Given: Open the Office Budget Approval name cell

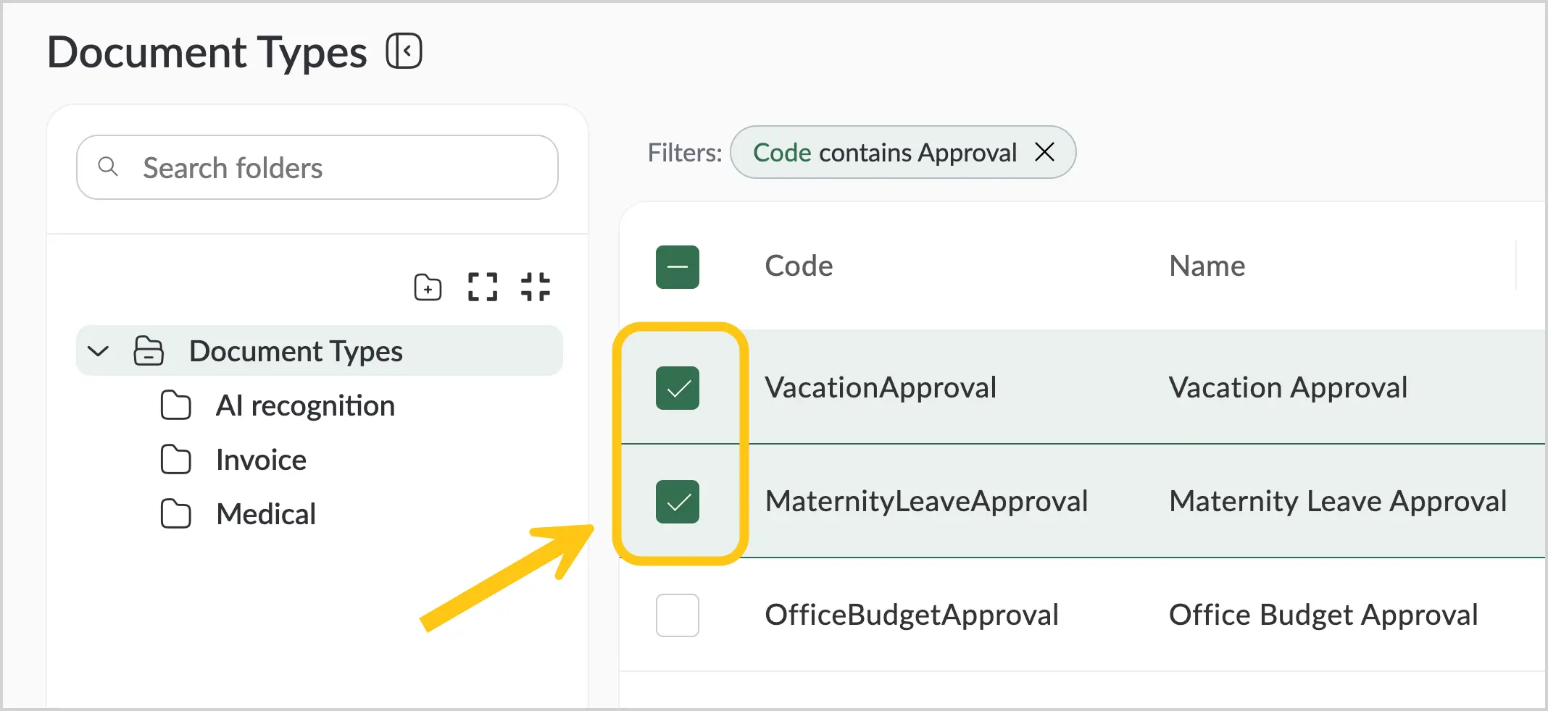Looking at the screenshot, I should (x=1323, y=615).
